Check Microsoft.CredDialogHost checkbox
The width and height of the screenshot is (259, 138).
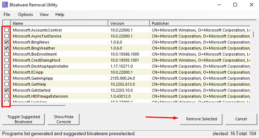(x=7, y=60)
